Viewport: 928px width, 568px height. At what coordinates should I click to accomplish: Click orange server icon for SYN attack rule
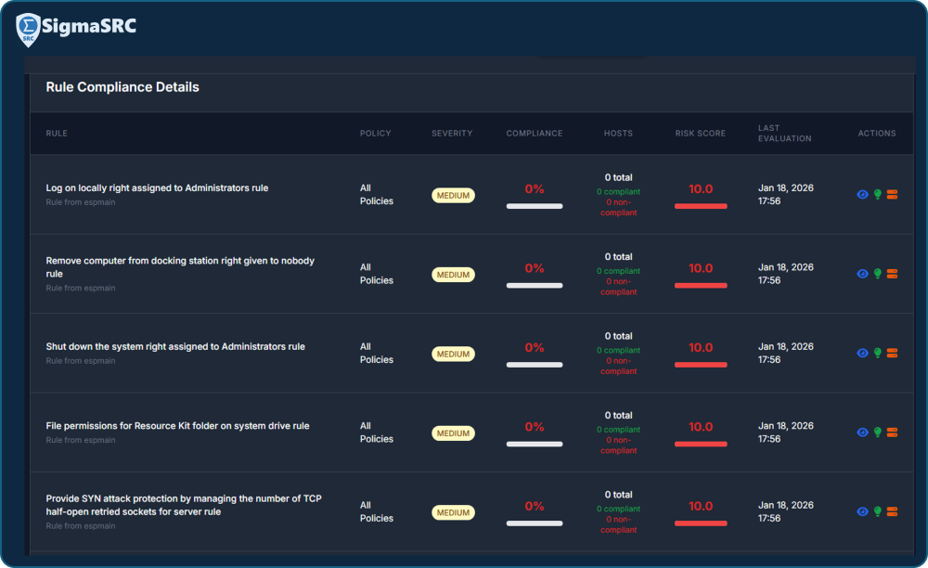tap(893, 511)
